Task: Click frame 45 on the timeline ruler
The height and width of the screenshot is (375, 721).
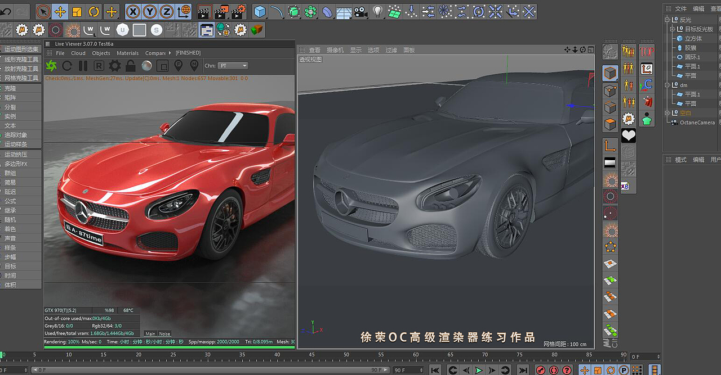Action: coord(311,355)
